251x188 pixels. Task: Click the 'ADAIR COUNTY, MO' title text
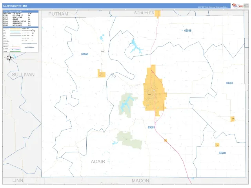[15, 6]
